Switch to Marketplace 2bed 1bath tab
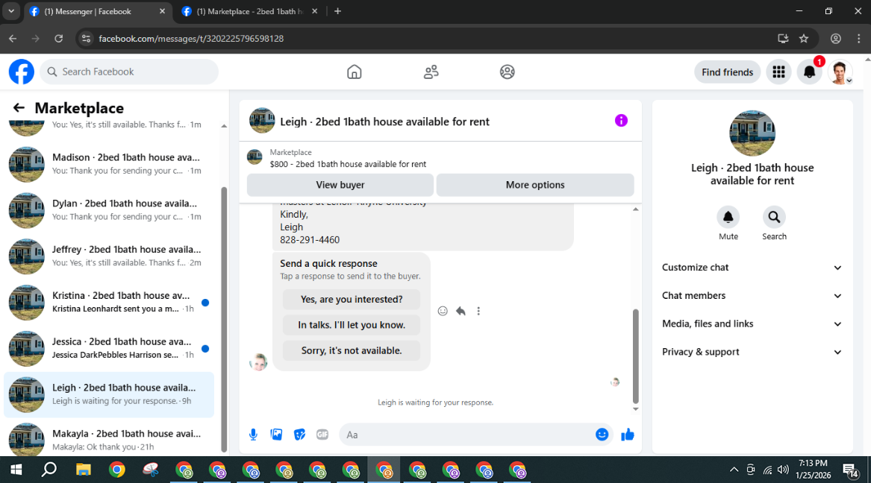Screen dimensions: 871x483 (251, 11)
